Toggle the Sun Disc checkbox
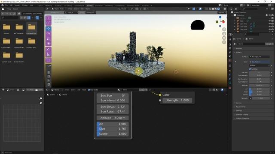Screen dimensions: 275x154 tap(250, 69)
